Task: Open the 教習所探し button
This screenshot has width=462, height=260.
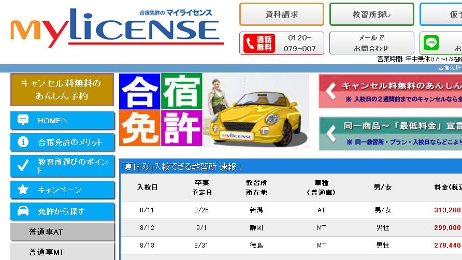Action: (x=372, y=14)
